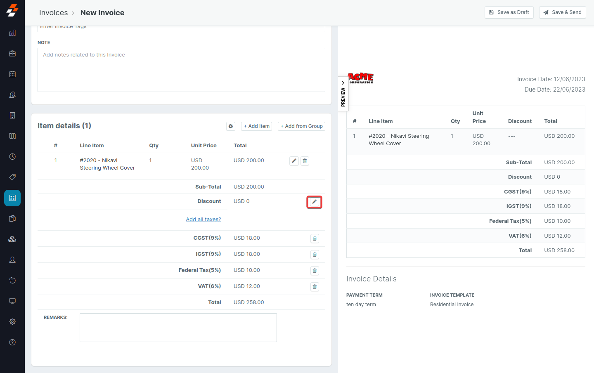
Task: Click Save as Draft button
Action: 509,12
